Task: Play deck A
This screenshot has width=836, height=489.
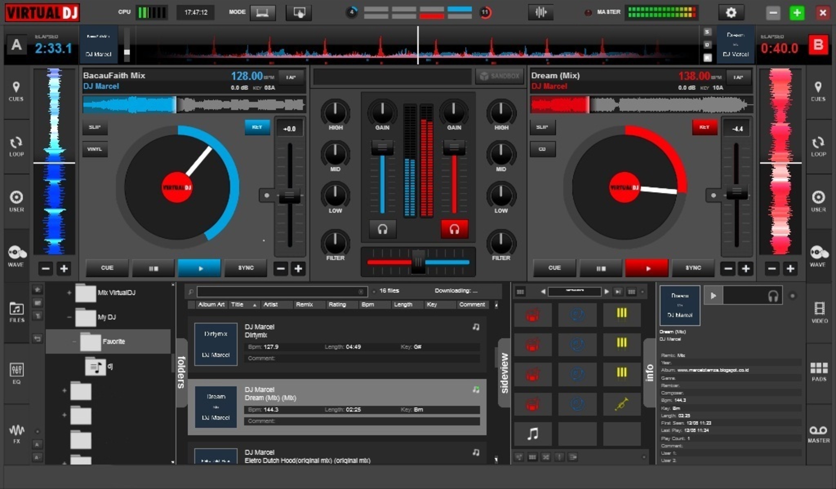Action: (x=200, y=268)
